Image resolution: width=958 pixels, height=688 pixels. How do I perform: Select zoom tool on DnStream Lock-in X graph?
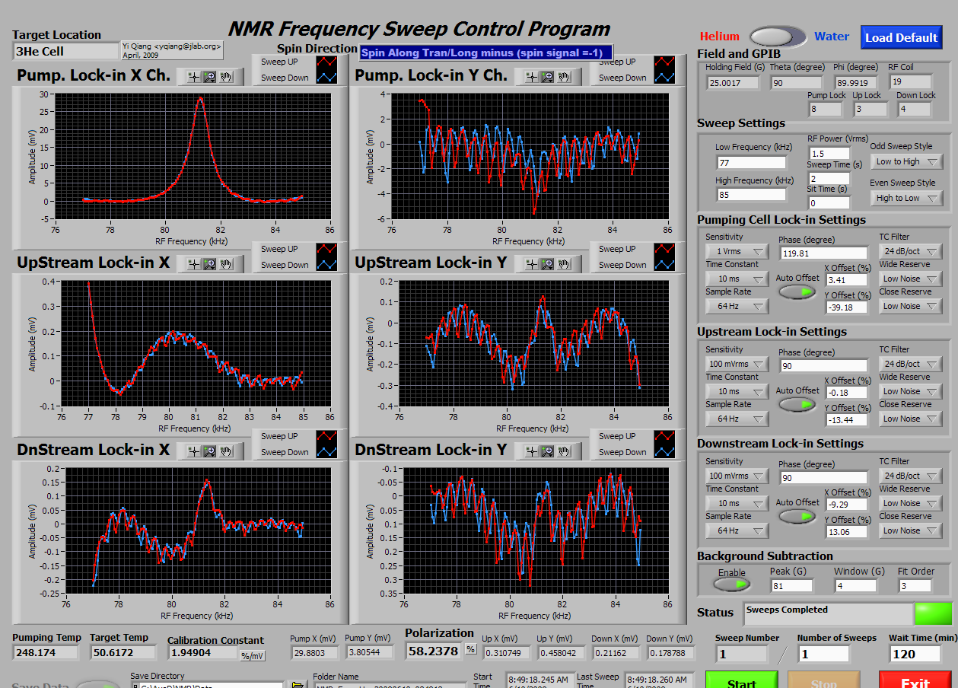tap(210, 451)
